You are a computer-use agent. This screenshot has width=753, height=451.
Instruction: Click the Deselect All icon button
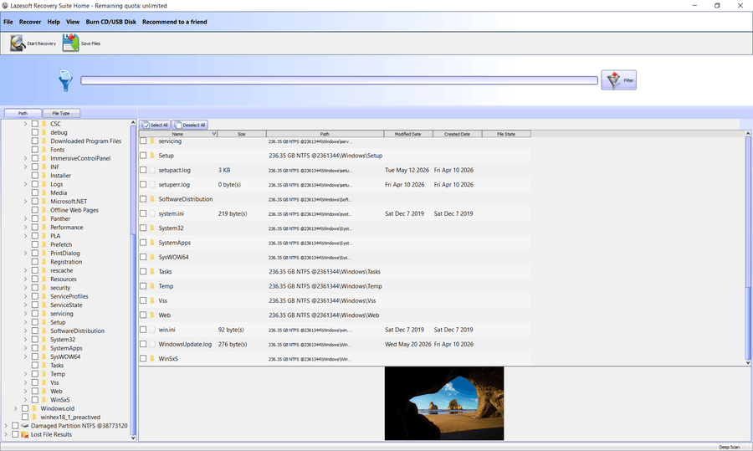190,125
